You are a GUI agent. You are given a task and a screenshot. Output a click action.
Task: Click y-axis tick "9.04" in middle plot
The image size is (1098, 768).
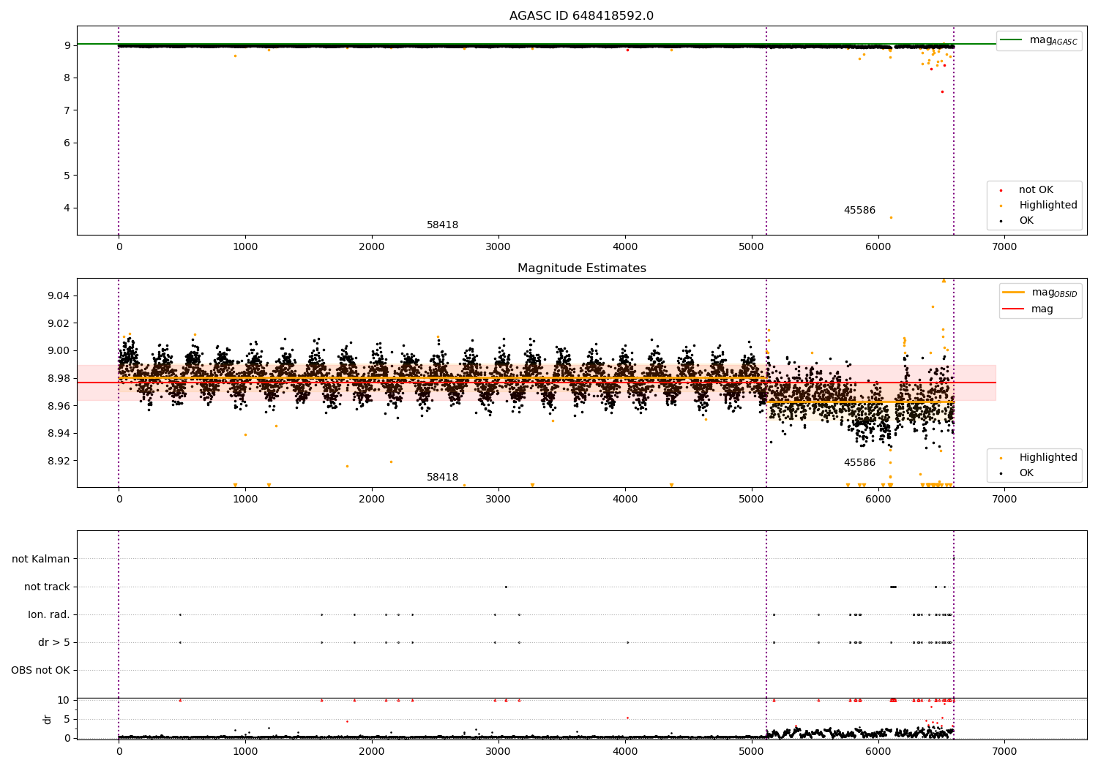tap(59, 295)
